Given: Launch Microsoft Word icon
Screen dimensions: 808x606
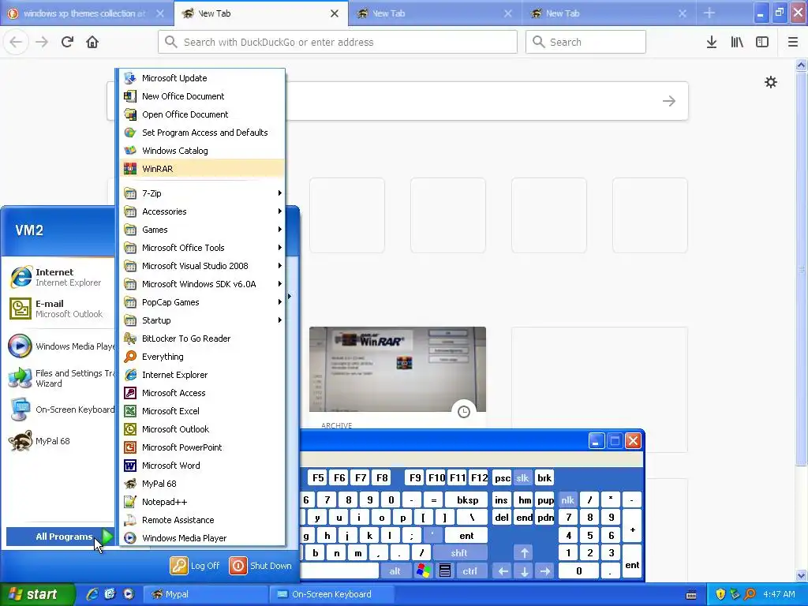Looking at the screenshot, I should pyautogui.click(x=130, y=466).
